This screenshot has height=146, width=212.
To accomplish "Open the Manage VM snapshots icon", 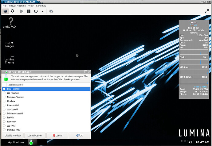I will click(51, 11).
